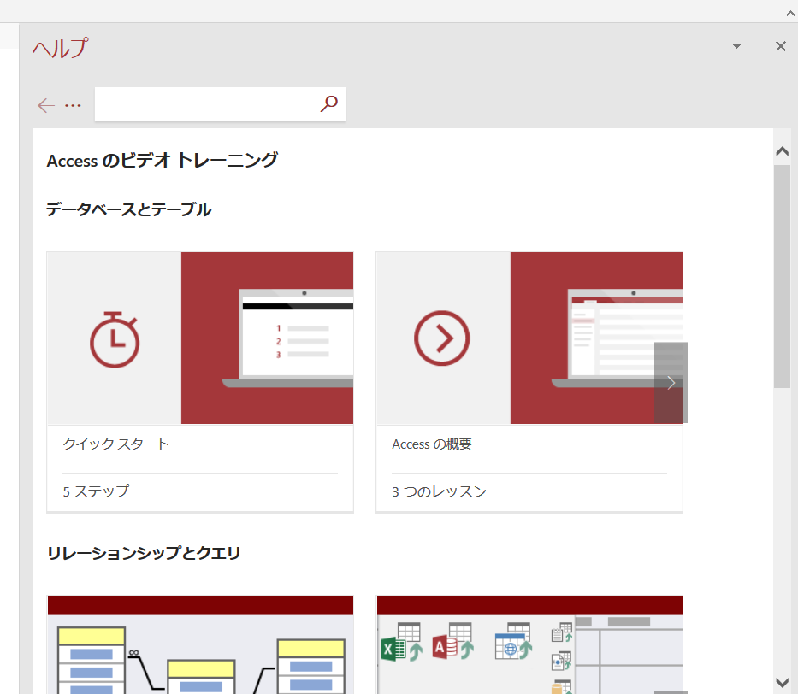
Task: Click the Help pane scroll down arrow
Action: coord(783,682)
